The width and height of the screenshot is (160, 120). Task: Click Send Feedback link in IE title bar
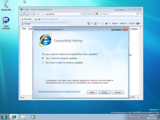120,10
